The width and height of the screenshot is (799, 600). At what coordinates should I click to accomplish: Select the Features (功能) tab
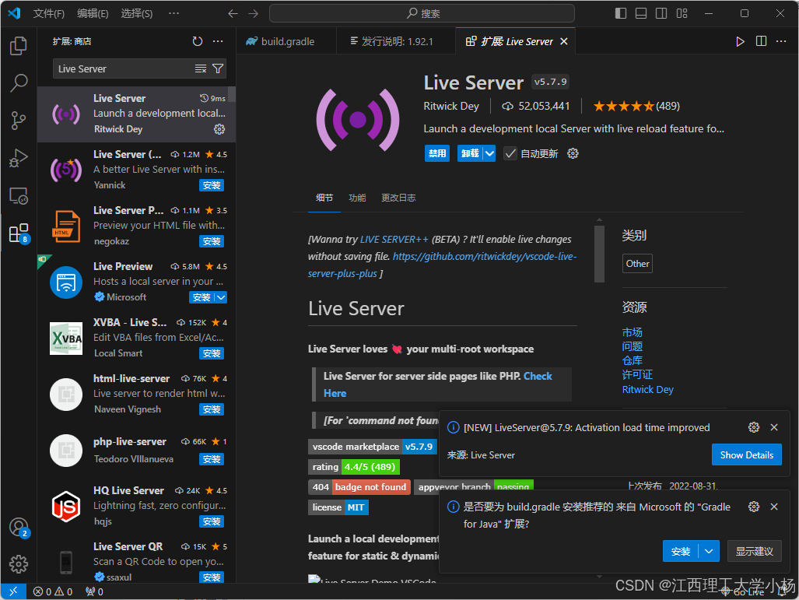click(357, 198)
